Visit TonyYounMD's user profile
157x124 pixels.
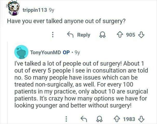tap(46, 52)
